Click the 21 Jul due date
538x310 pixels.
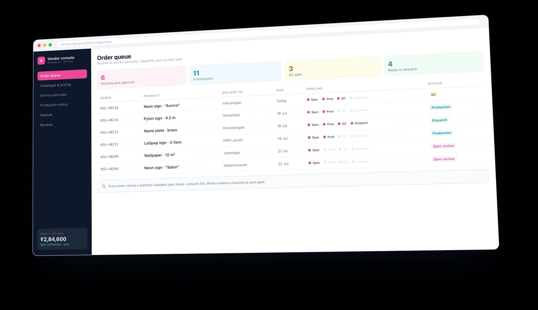(x=282, y=151)
